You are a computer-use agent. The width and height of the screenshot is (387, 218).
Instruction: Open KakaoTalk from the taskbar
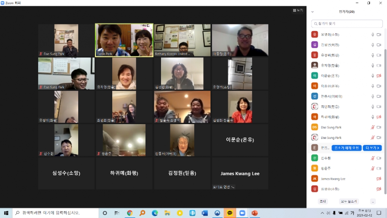230,213
